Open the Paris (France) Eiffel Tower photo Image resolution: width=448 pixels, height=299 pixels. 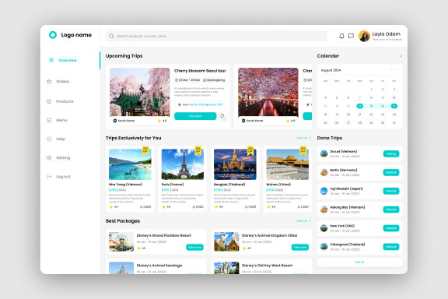click(x=183, y=164)
